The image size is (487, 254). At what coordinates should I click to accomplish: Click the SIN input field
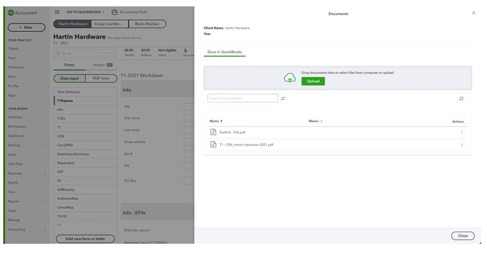click(189, 107)
